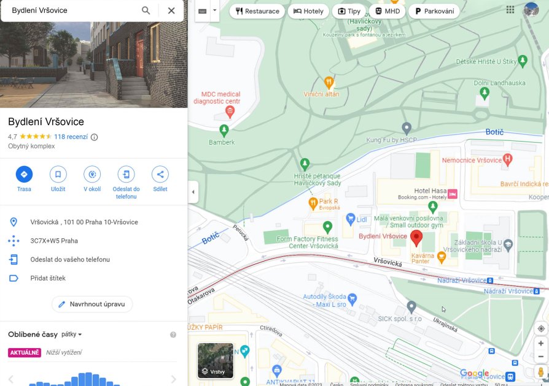
Task: Open input tools dropdown arrow
Action: [x=215, y=10]
